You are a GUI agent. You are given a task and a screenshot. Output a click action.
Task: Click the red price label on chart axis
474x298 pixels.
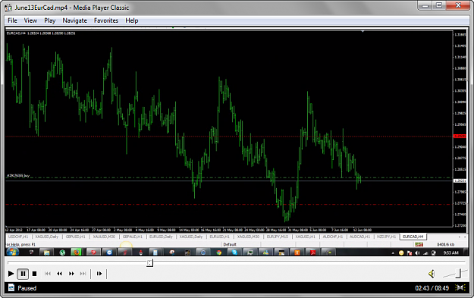click(x=460, y=136)
